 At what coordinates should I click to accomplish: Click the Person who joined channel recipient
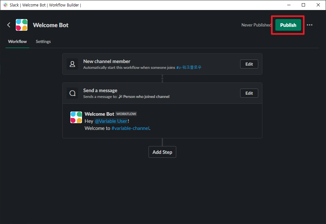[146, 97]
